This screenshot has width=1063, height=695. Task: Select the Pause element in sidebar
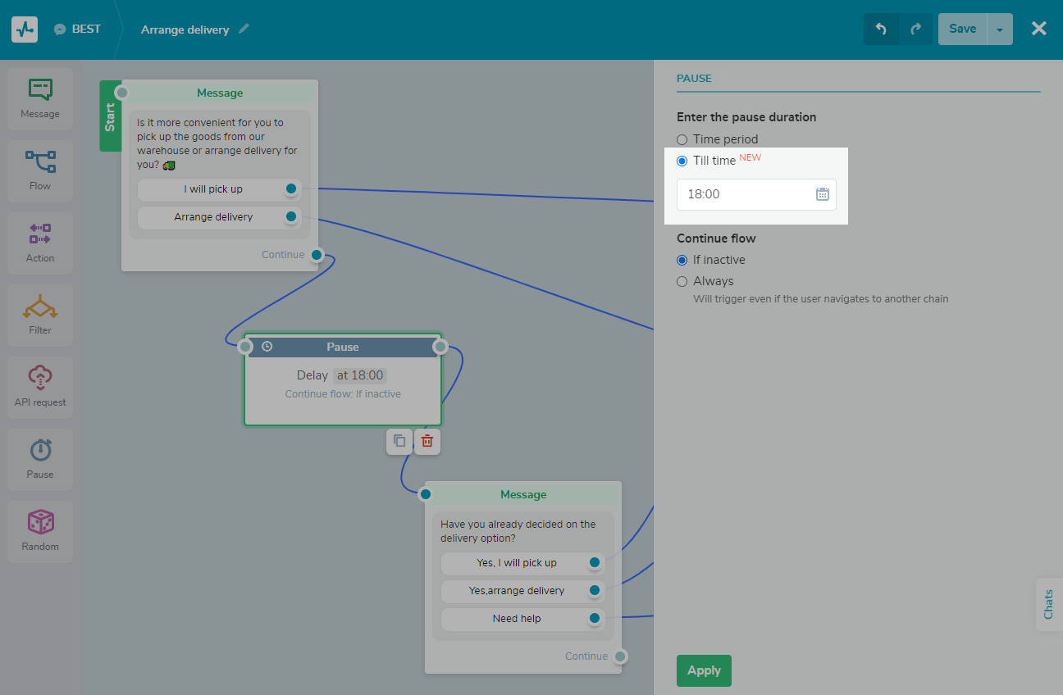(40, 459)
